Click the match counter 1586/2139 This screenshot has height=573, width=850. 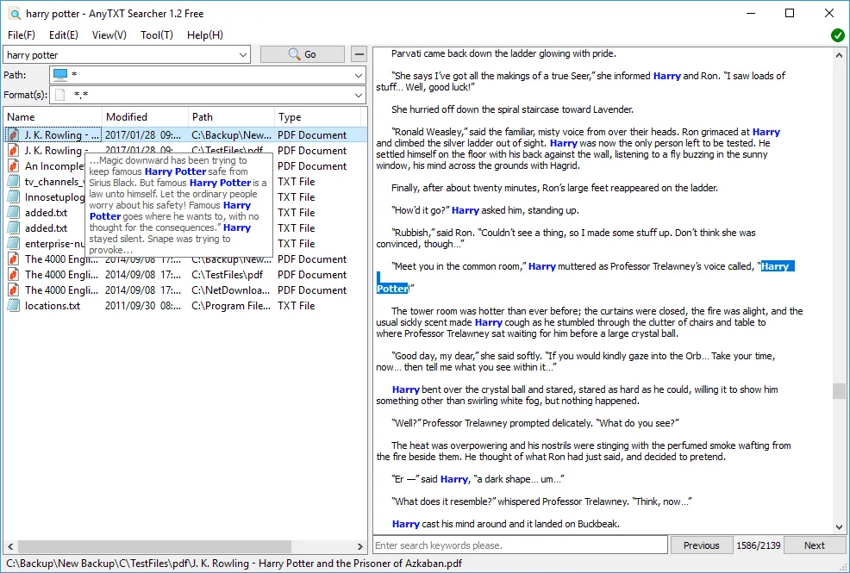coord(758,545)
